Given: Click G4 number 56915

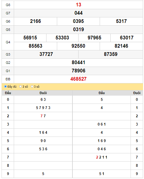Looking at the screenshot, I should tap(30, 38).
